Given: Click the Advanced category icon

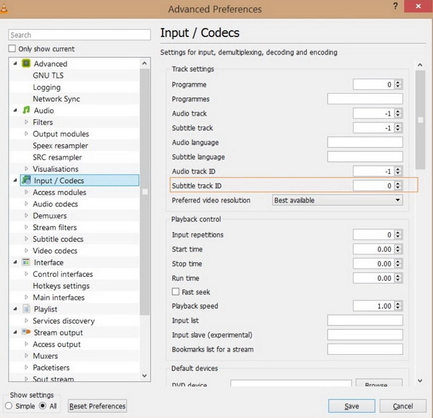Looking at the screenshot, I should [x=26, y=64].
